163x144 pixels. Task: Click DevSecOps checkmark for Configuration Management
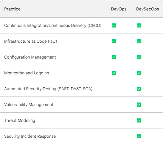[x=139, y=57]
